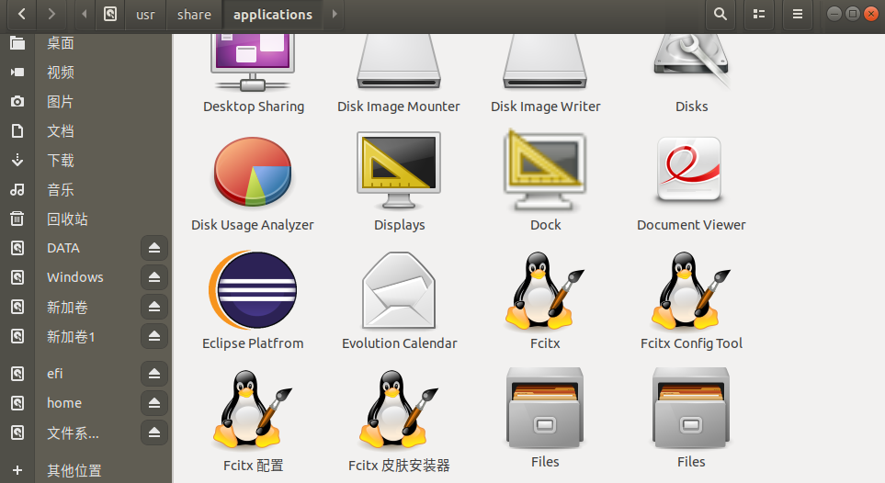Open the Disks application icon

[x=691, y=61]
